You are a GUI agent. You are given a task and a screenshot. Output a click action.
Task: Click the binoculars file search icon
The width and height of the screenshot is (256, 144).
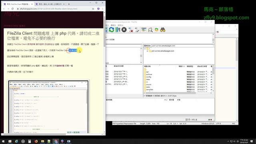pyautogui.click(x=163, y=30)
